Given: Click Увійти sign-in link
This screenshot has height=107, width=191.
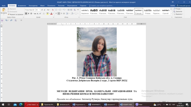Looking at the screenshot, I should 172,6.
